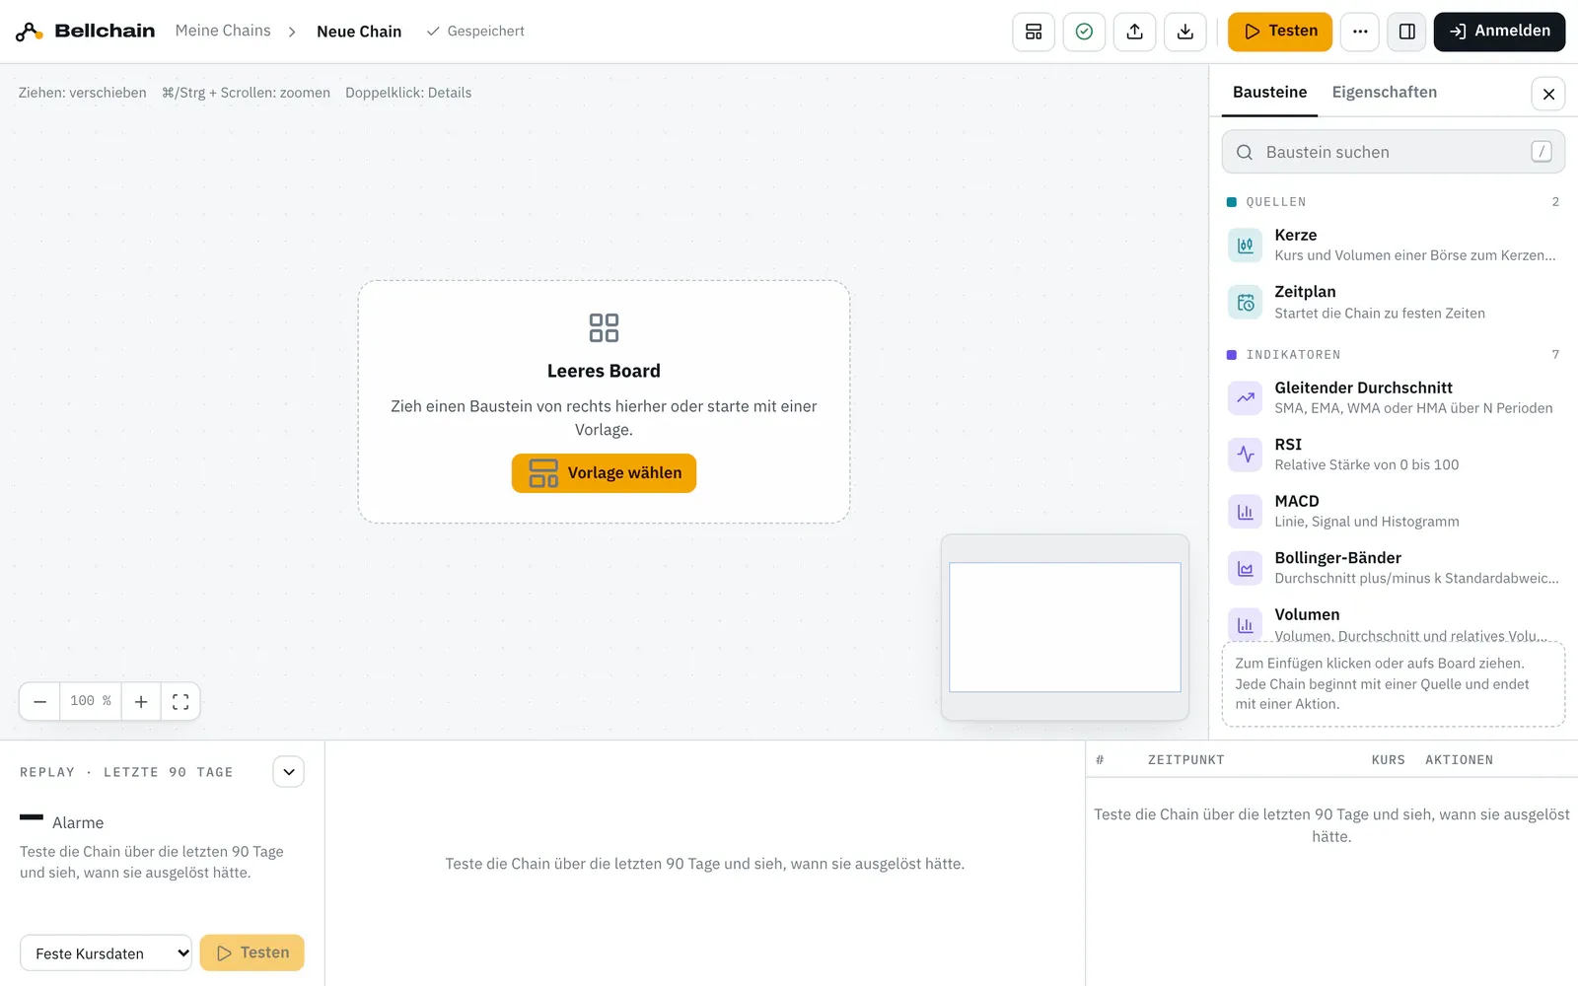Open the Feste Kursdaten dropdown
Image resolution: width=1578 pixels, height=986 pixels.
107,953
